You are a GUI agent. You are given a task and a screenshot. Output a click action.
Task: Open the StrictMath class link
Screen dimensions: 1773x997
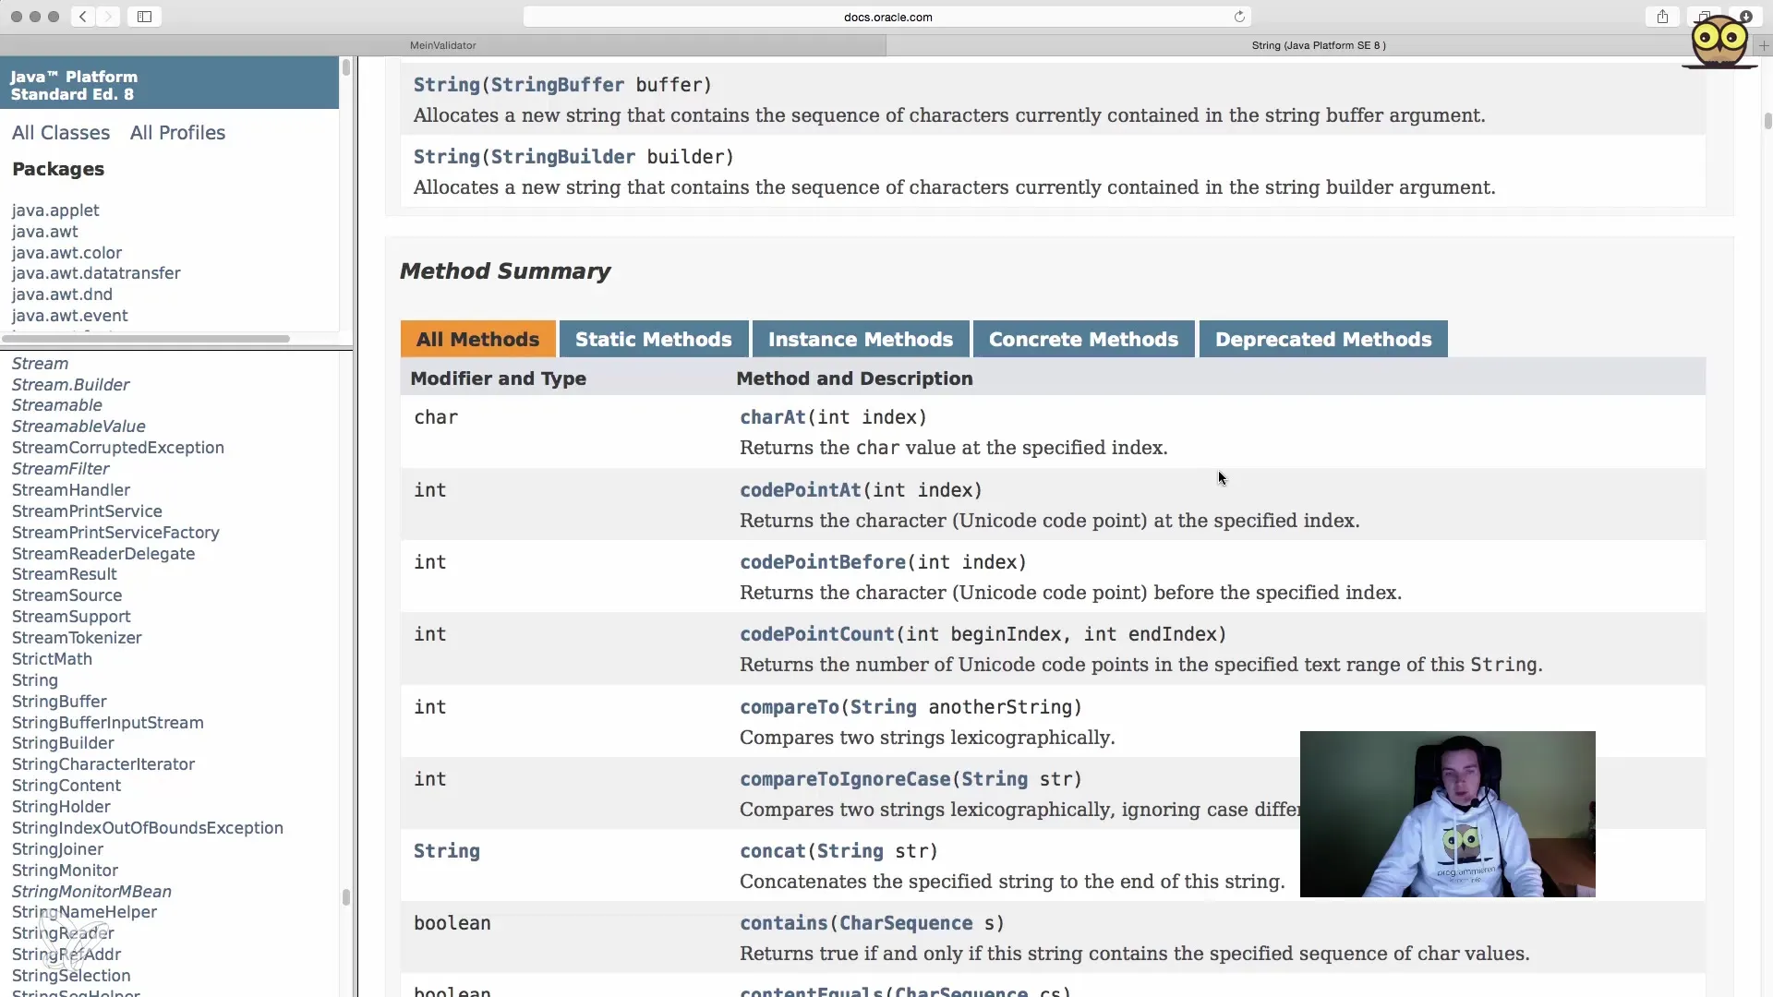52,659
